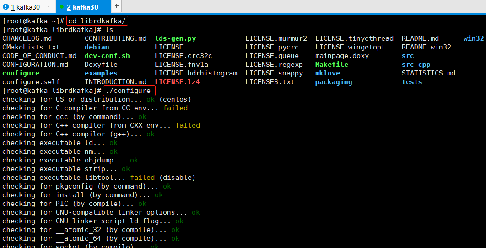Close the first kafka30 tab
Image resolution: width=486 pixels, height=248 pixels.
click(49, 6)
